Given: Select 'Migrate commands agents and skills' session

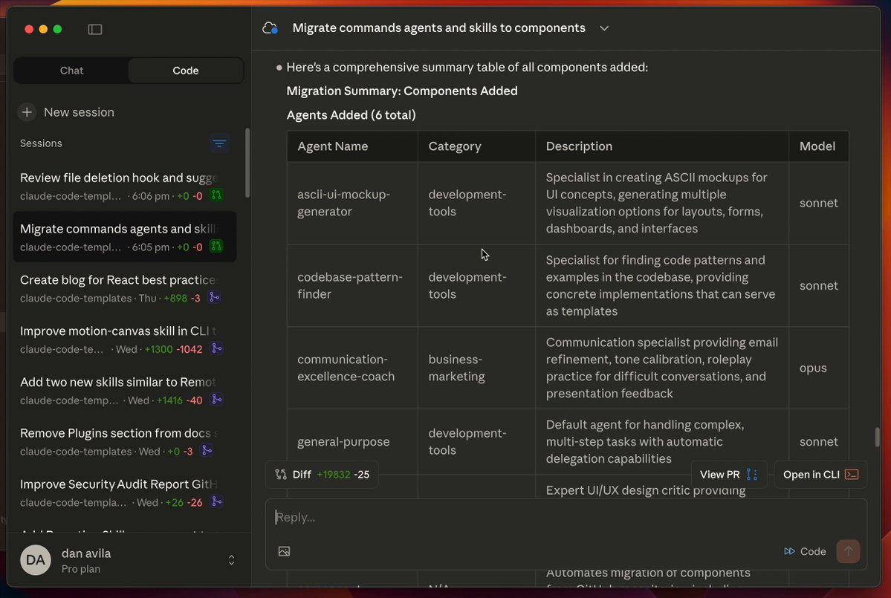Looking at the screenshot, I should click(x=124, y=237).
